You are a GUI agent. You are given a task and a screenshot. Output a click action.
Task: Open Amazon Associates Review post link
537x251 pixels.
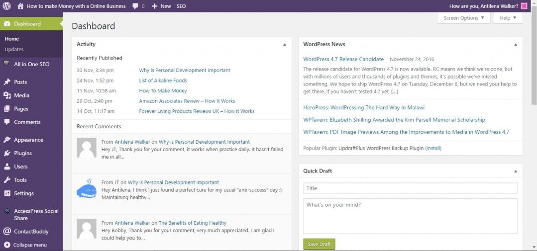(x=187, y=101)
